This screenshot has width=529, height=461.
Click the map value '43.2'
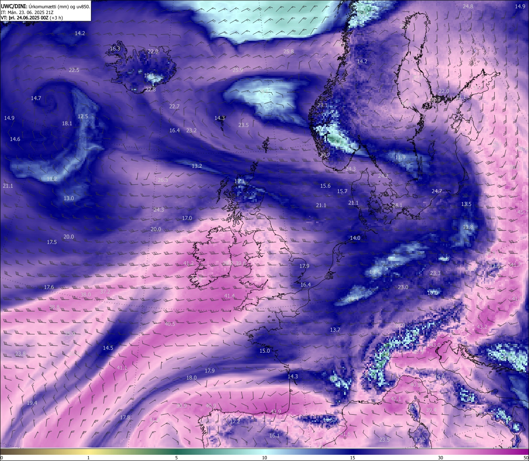coord(482,327)
